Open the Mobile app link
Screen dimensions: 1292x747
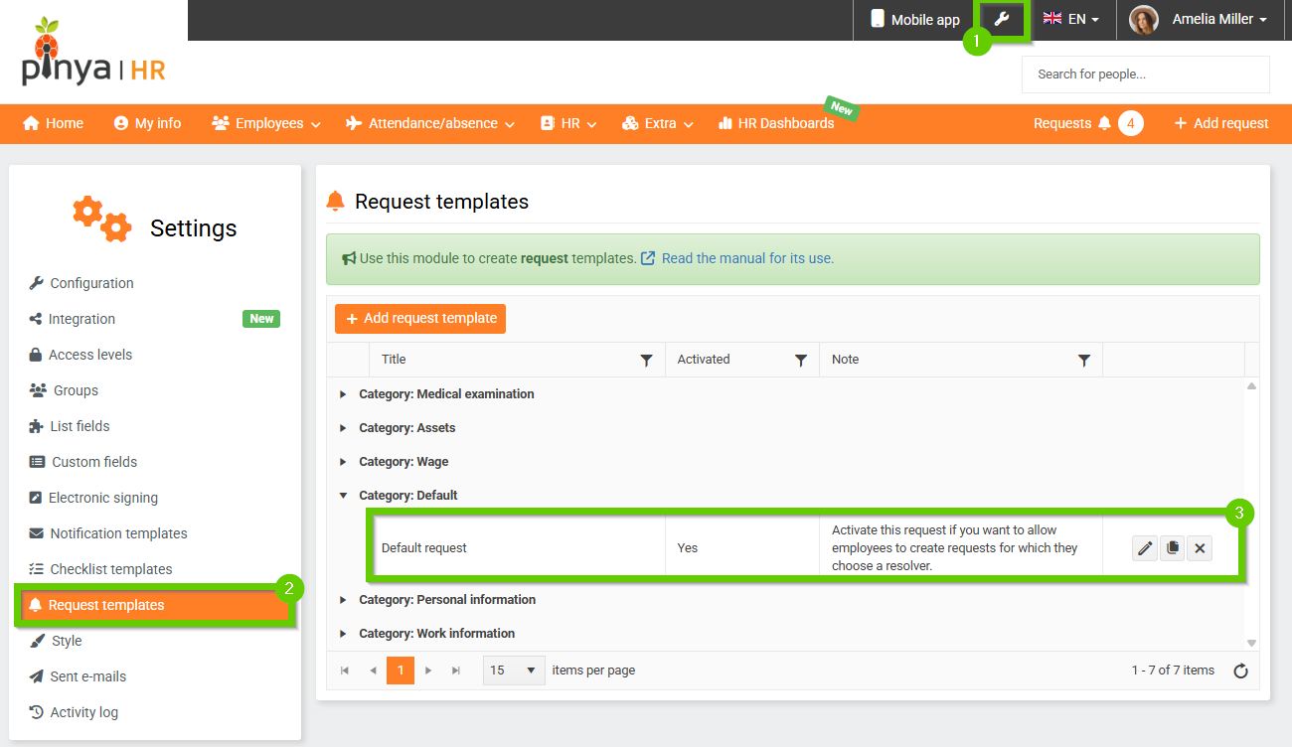915,20
